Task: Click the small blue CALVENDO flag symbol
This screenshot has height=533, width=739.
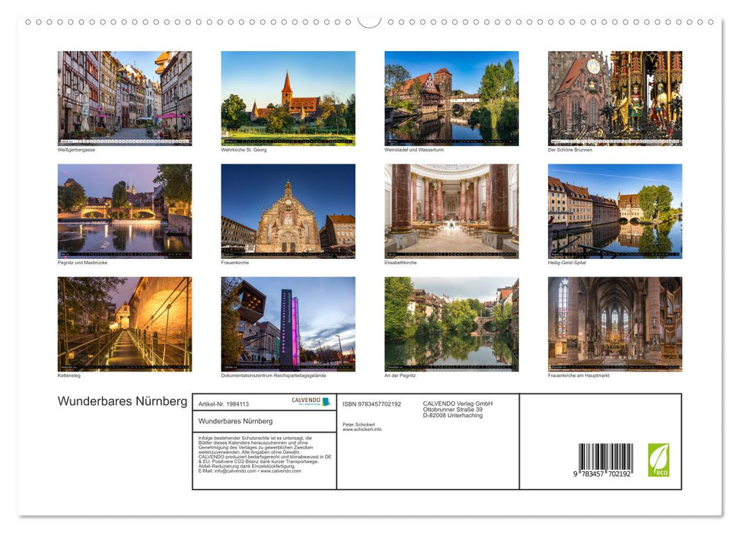Action: (326, 401)
